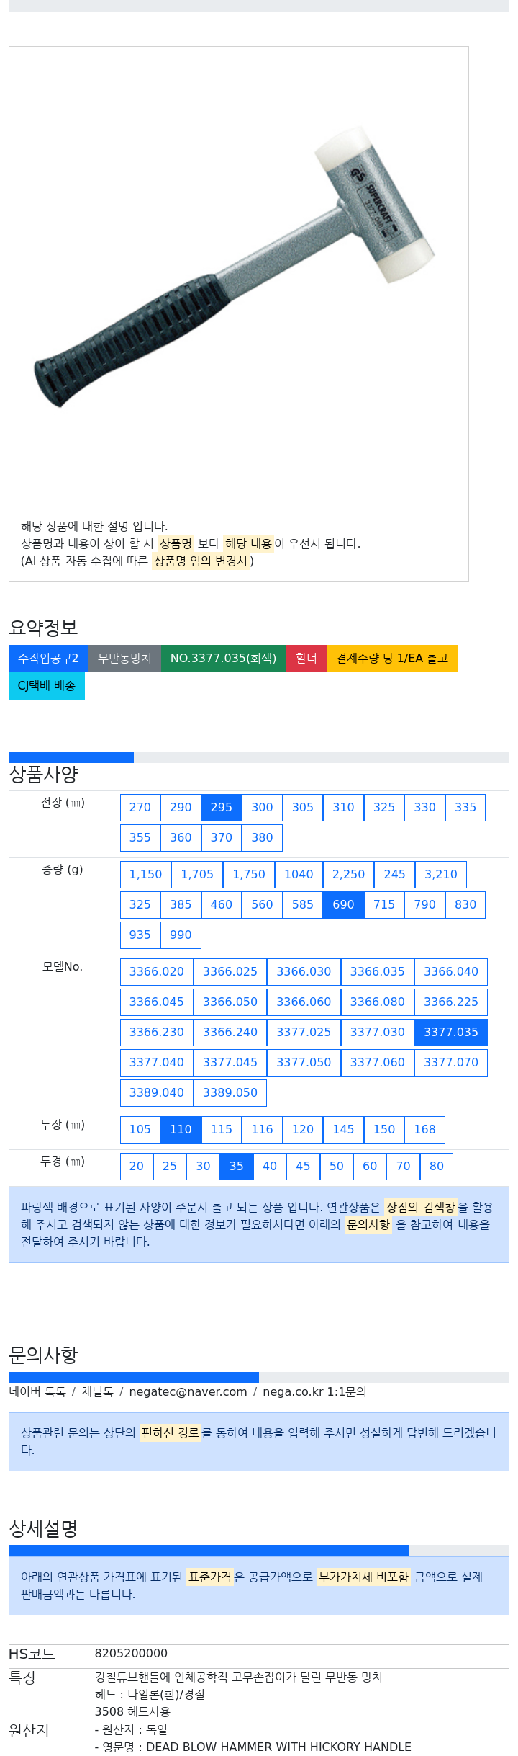The image size is (518, 1756).
Task: Click the NO.3377.035(회색) green tag
Action: 223,659
